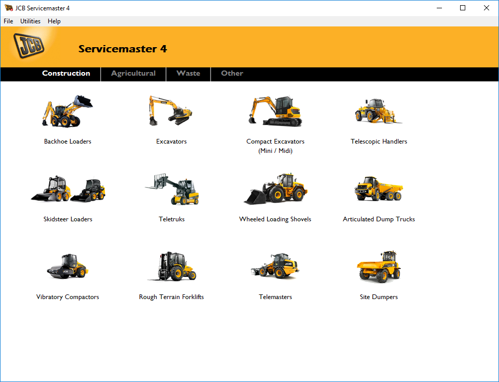Open the Waste tab

188,73
